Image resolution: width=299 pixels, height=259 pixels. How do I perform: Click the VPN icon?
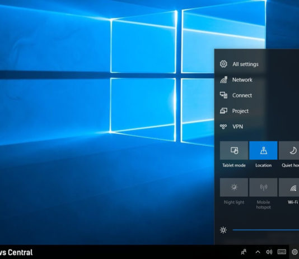pos(223,126)
